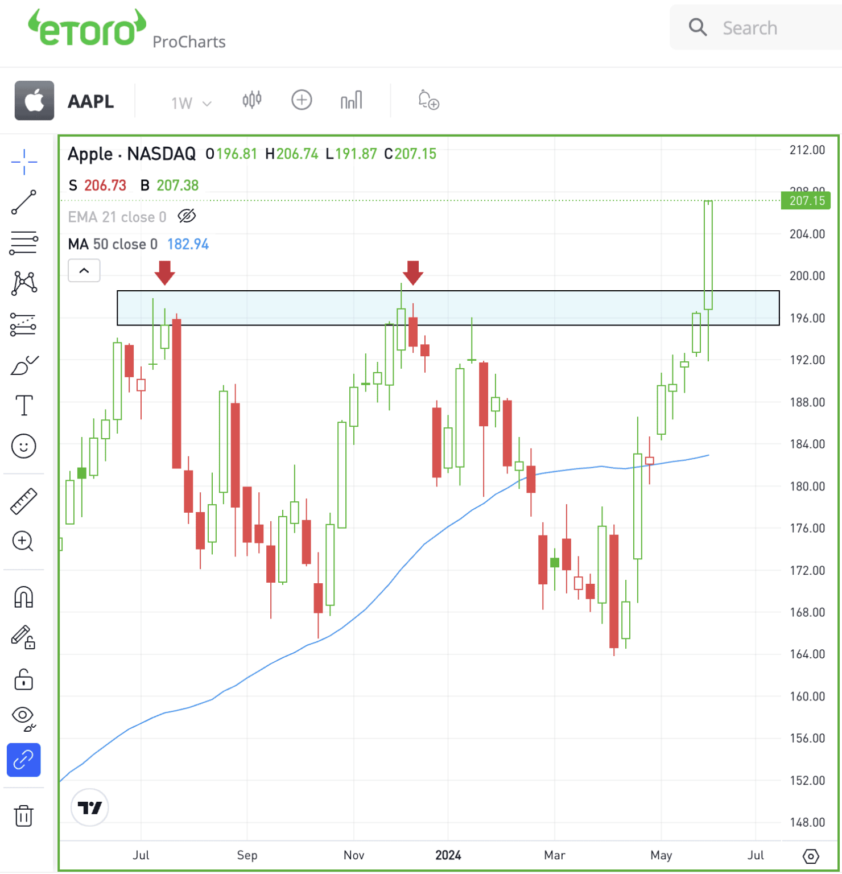The image size is (842, 874).
Task: Click the 164.00 price axis label
Action: point(807,654)
